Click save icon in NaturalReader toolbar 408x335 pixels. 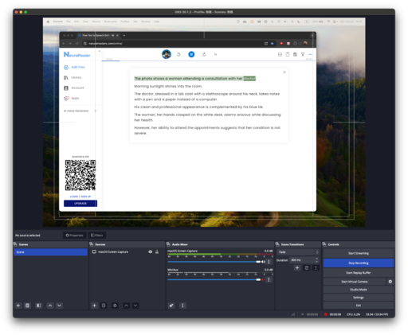pos(295,54)
